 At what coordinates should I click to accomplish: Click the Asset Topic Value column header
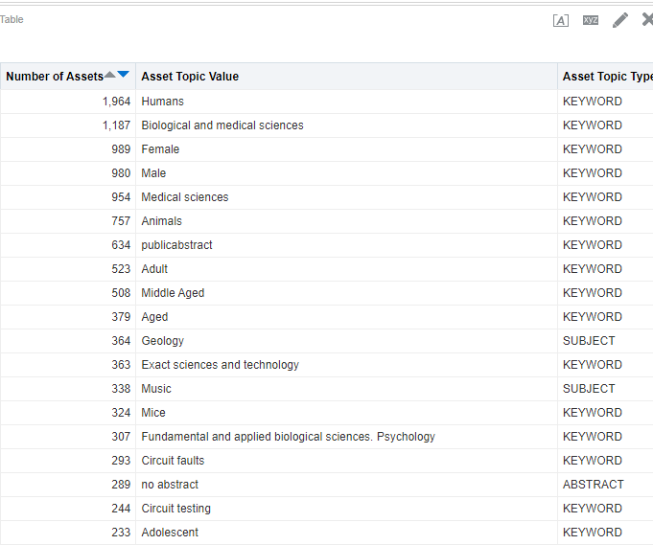[190, 77]
